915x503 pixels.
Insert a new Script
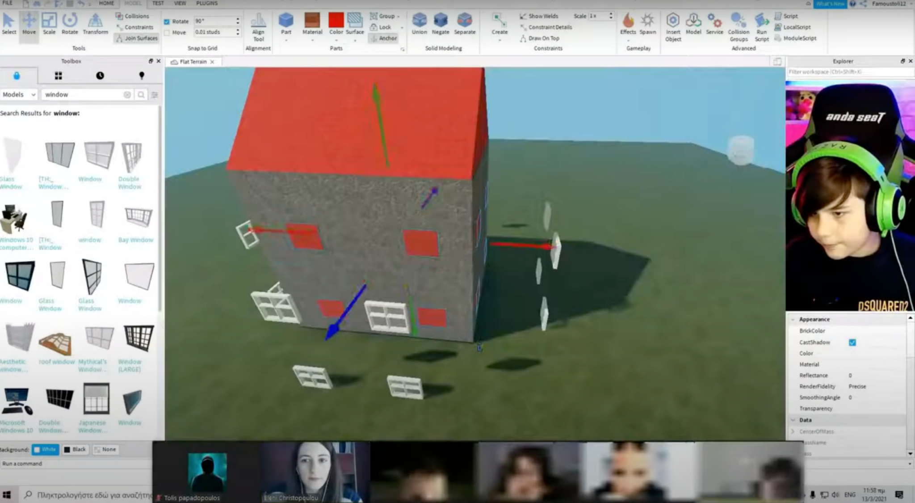786,16
